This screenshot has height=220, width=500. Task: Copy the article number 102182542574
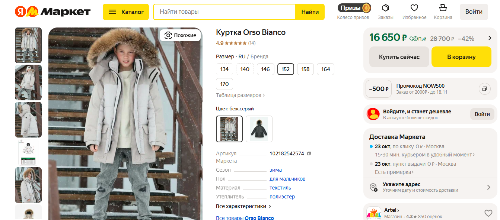pyautogui.click(x=309, y=153)
